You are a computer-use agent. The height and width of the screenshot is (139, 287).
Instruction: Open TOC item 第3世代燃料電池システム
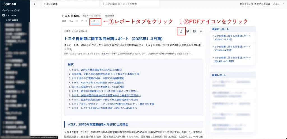click(x=105, y=91)
